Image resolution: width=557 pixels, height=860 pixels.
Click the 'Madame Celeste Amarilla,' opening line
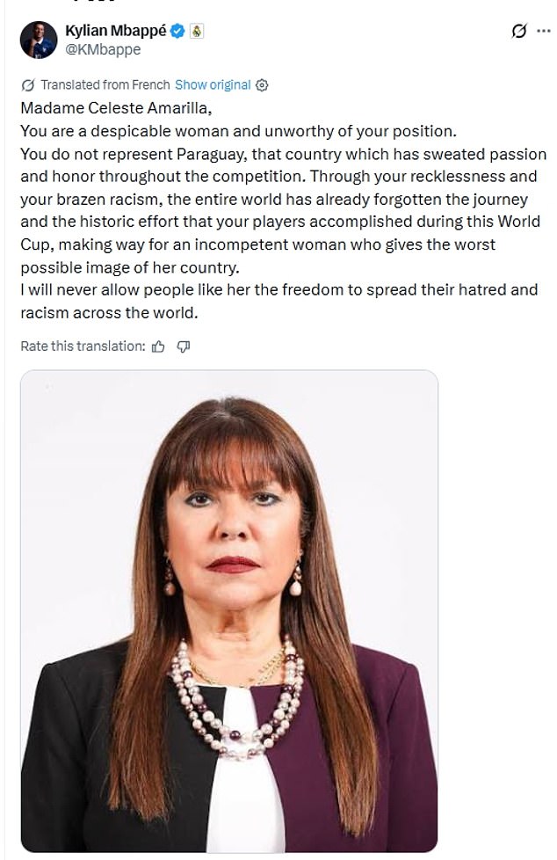(x=116, y=108)
